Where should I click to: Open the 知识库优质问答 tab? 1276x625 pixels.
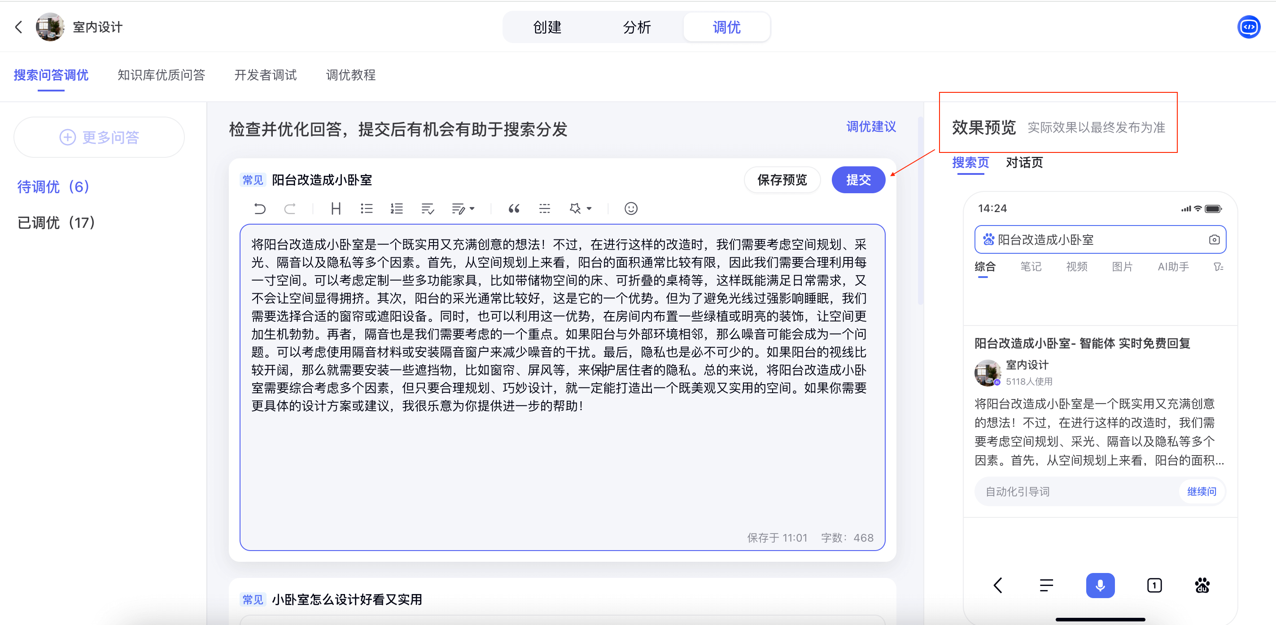(x=161, y=75)
